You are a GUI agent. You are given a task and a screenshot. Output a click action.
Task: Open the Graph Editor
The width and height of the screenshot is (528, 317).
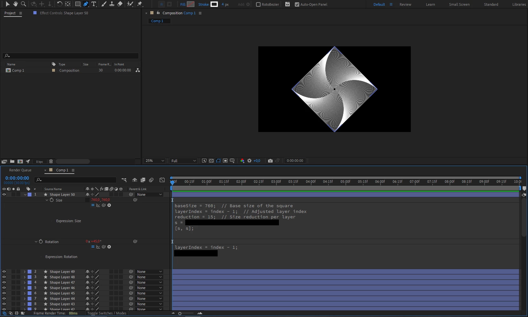(162, 180)
